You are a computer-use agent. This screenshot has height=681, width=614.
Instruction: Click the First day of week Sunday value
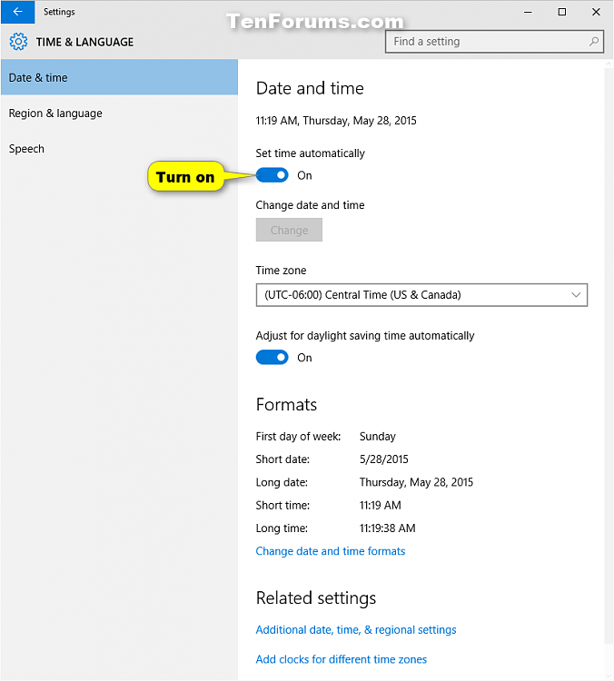378,436
